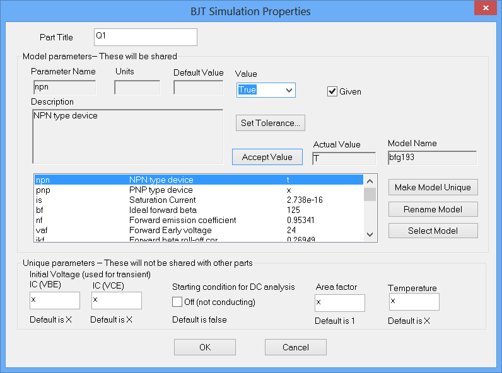The height and width of the screenshot is (373, 502).
Task: Open the Select Model button
Action: pyautogui.click(x=433, y=231)
